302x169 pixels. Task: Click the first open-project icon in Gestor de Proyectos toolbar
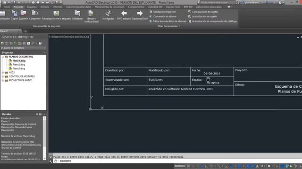click(x=2, y=43)
